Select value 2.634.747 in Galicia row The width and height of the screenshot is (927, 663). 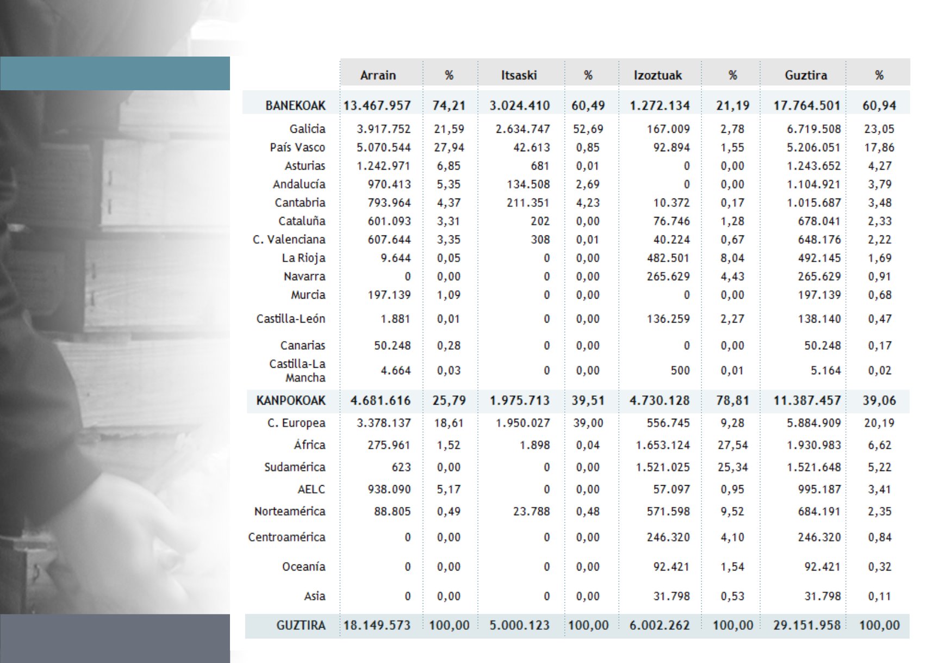[x=522, y=129]
